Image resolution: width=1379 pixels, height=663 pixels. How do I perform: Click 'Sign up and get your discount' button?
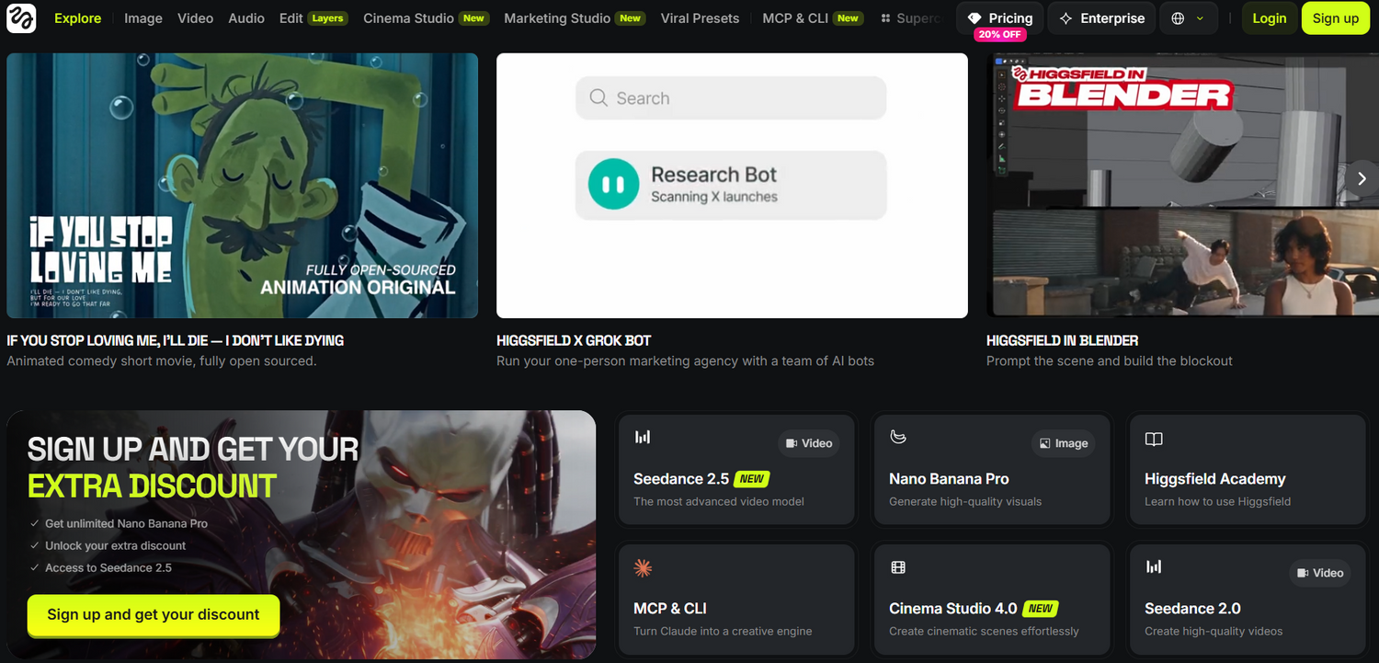pyautogui.click(x=154, y=615)
